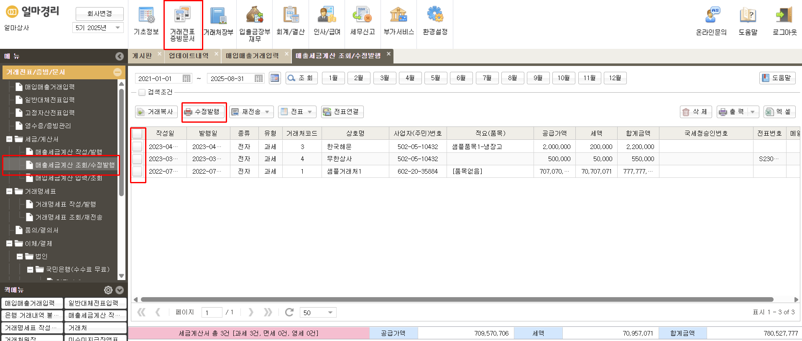The image size is (802, 341).
Task: Go to last page arrow
Action: [x=268, y=312]
